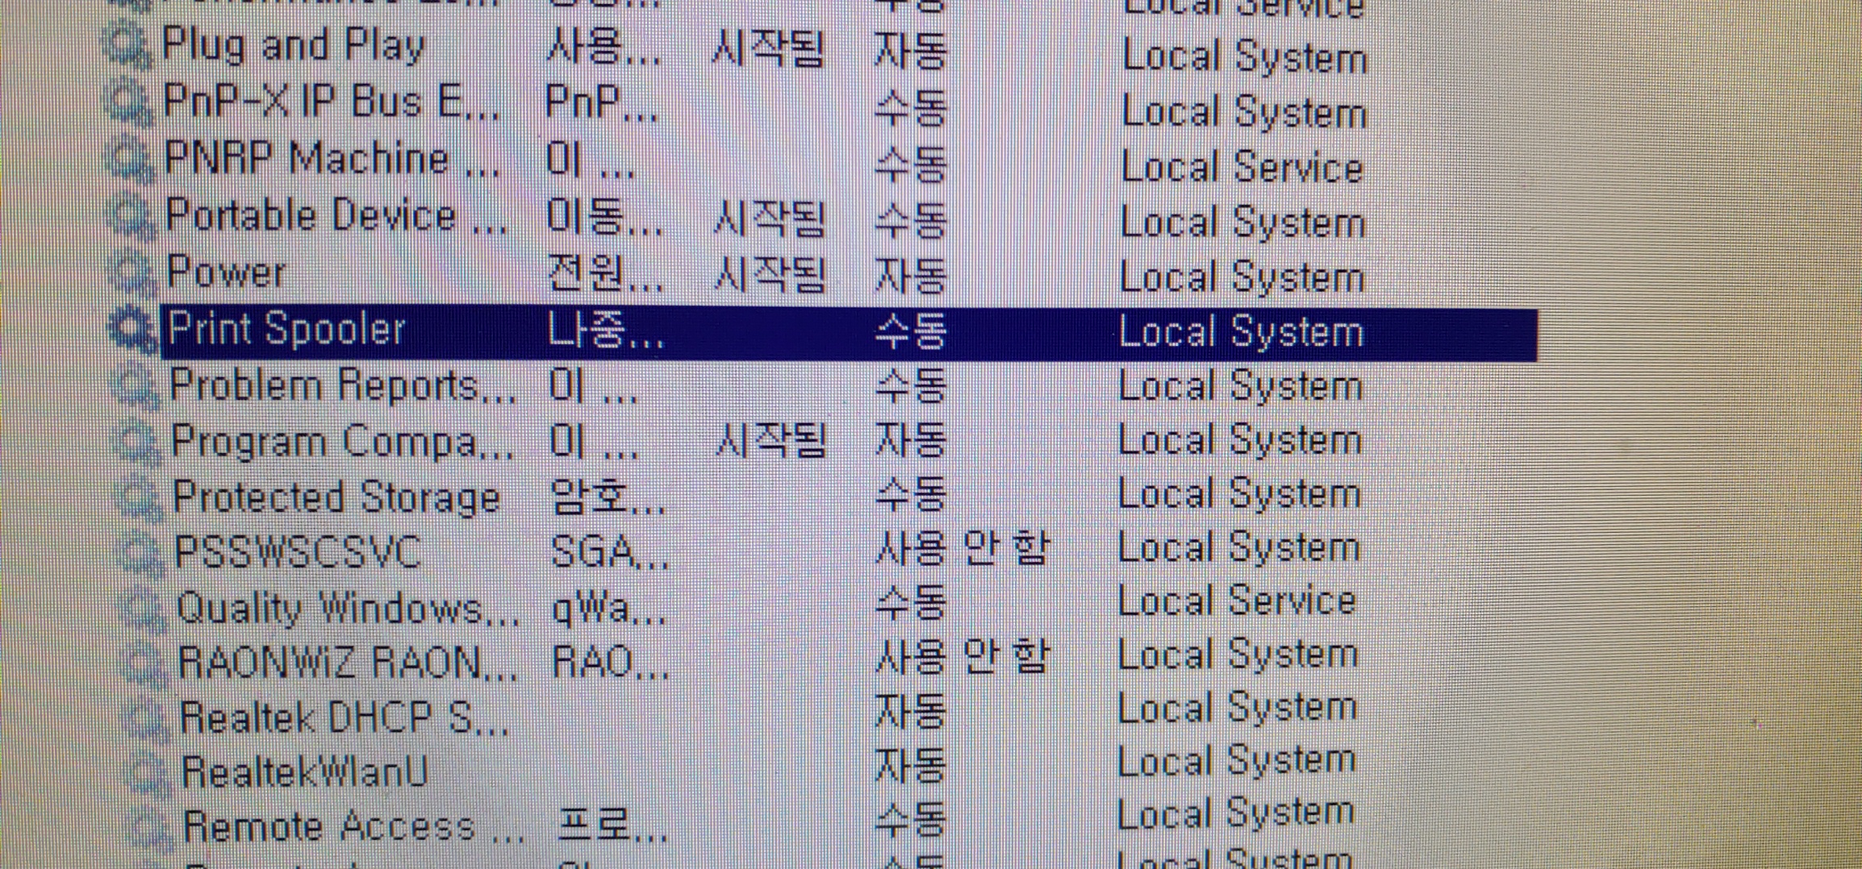Viewport: 1862px width, 869px height.
Task: Click Local System in the Portable Device row
Action: pos(1242,223)
